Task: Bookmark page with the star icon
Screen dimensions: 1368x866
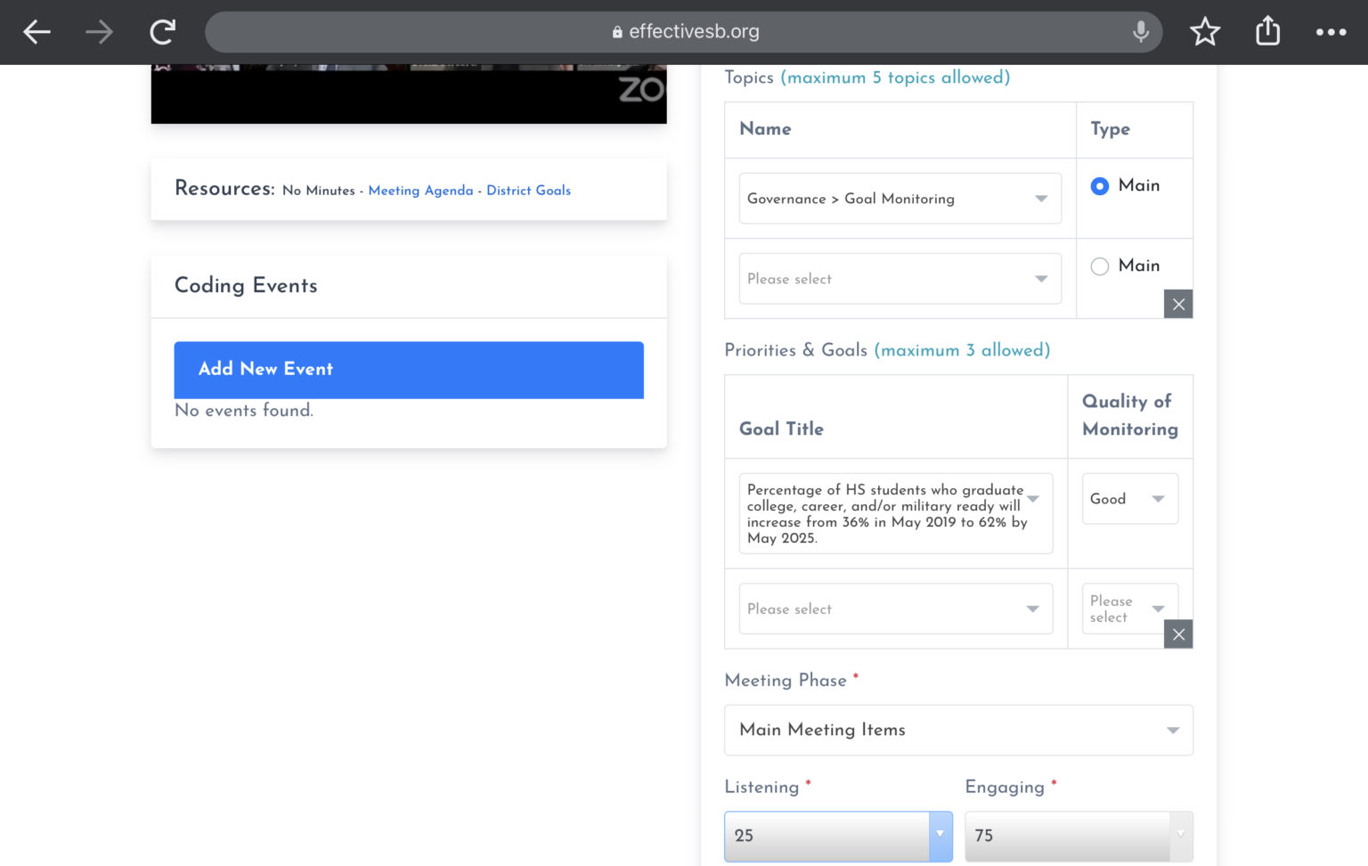Action: [x=1205, y=32]
